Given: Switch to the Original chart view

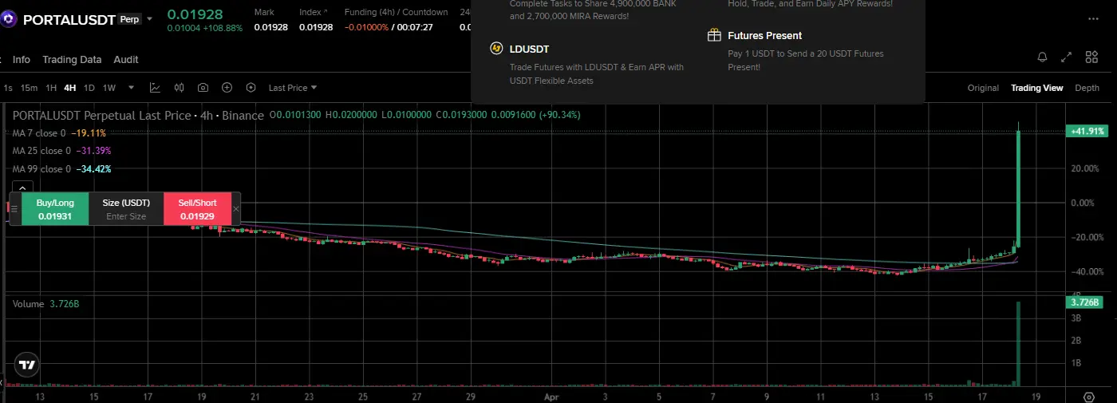Looking at the screenshot, I should tap(983, 88).
